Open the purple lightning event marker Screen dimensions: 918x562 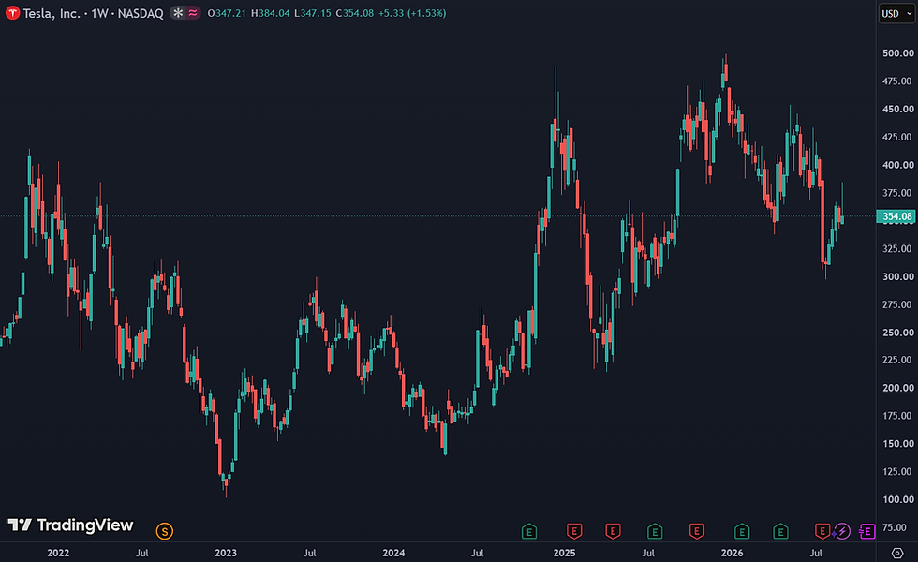coord(842,532)
